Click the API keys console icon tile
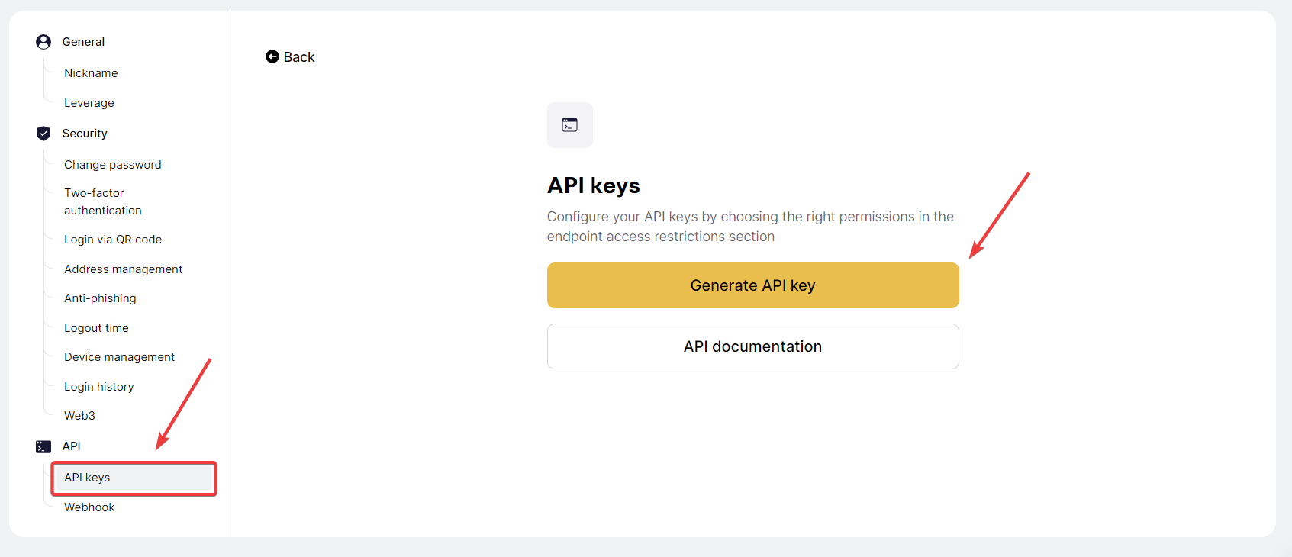The width and height of the screenshot is (1292, 557). coord(569,125)
